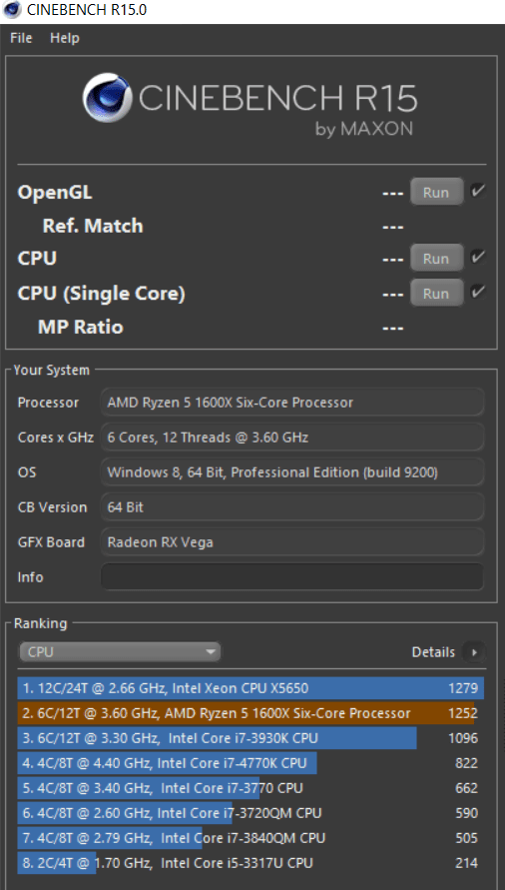Open the Help menu
The width and height of the screenshot is (505, 890).
[x=65, y=38]
